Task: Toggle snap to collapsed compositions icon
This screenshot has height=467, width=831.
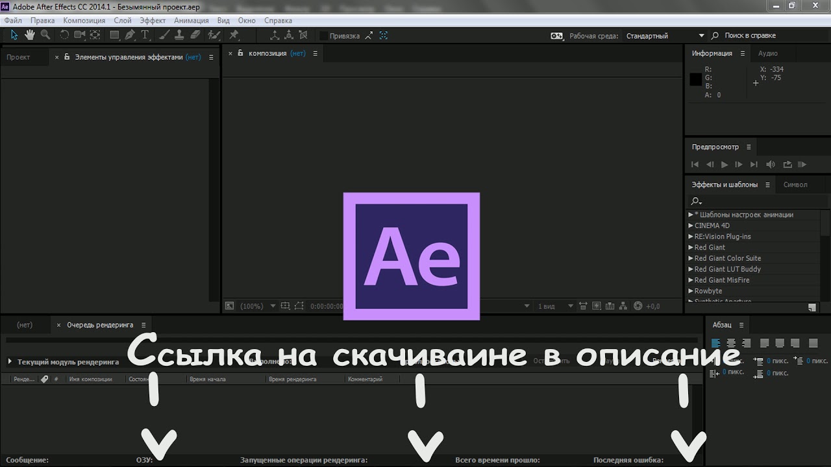Action: 384,36
